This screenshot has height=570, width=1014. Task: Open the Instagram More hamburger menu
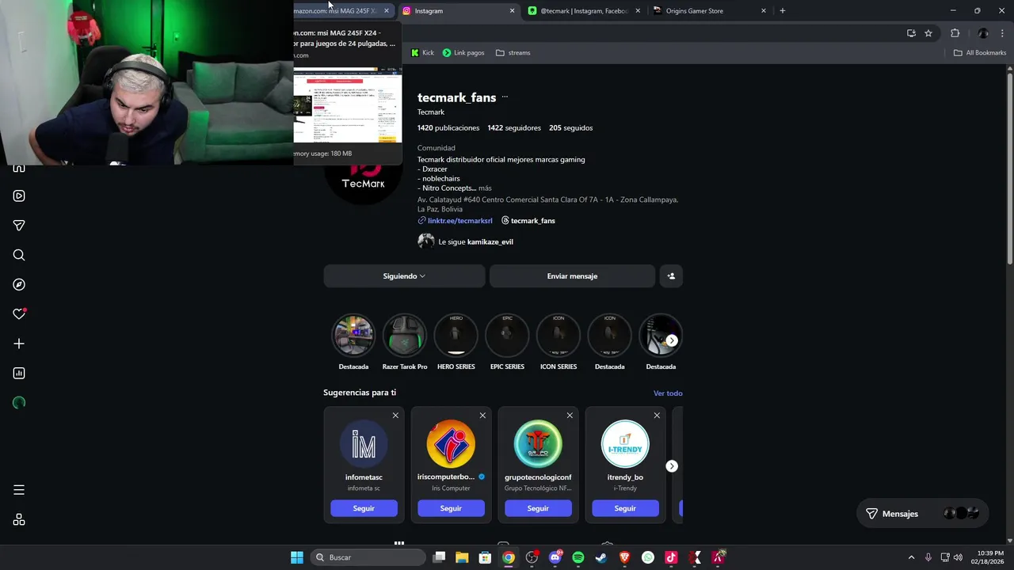coord(19,490)
